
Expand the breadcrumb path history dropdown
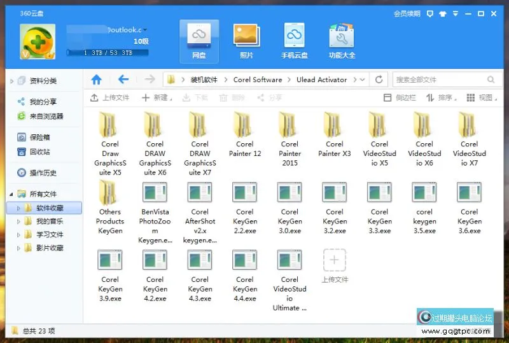click(362, 80)
